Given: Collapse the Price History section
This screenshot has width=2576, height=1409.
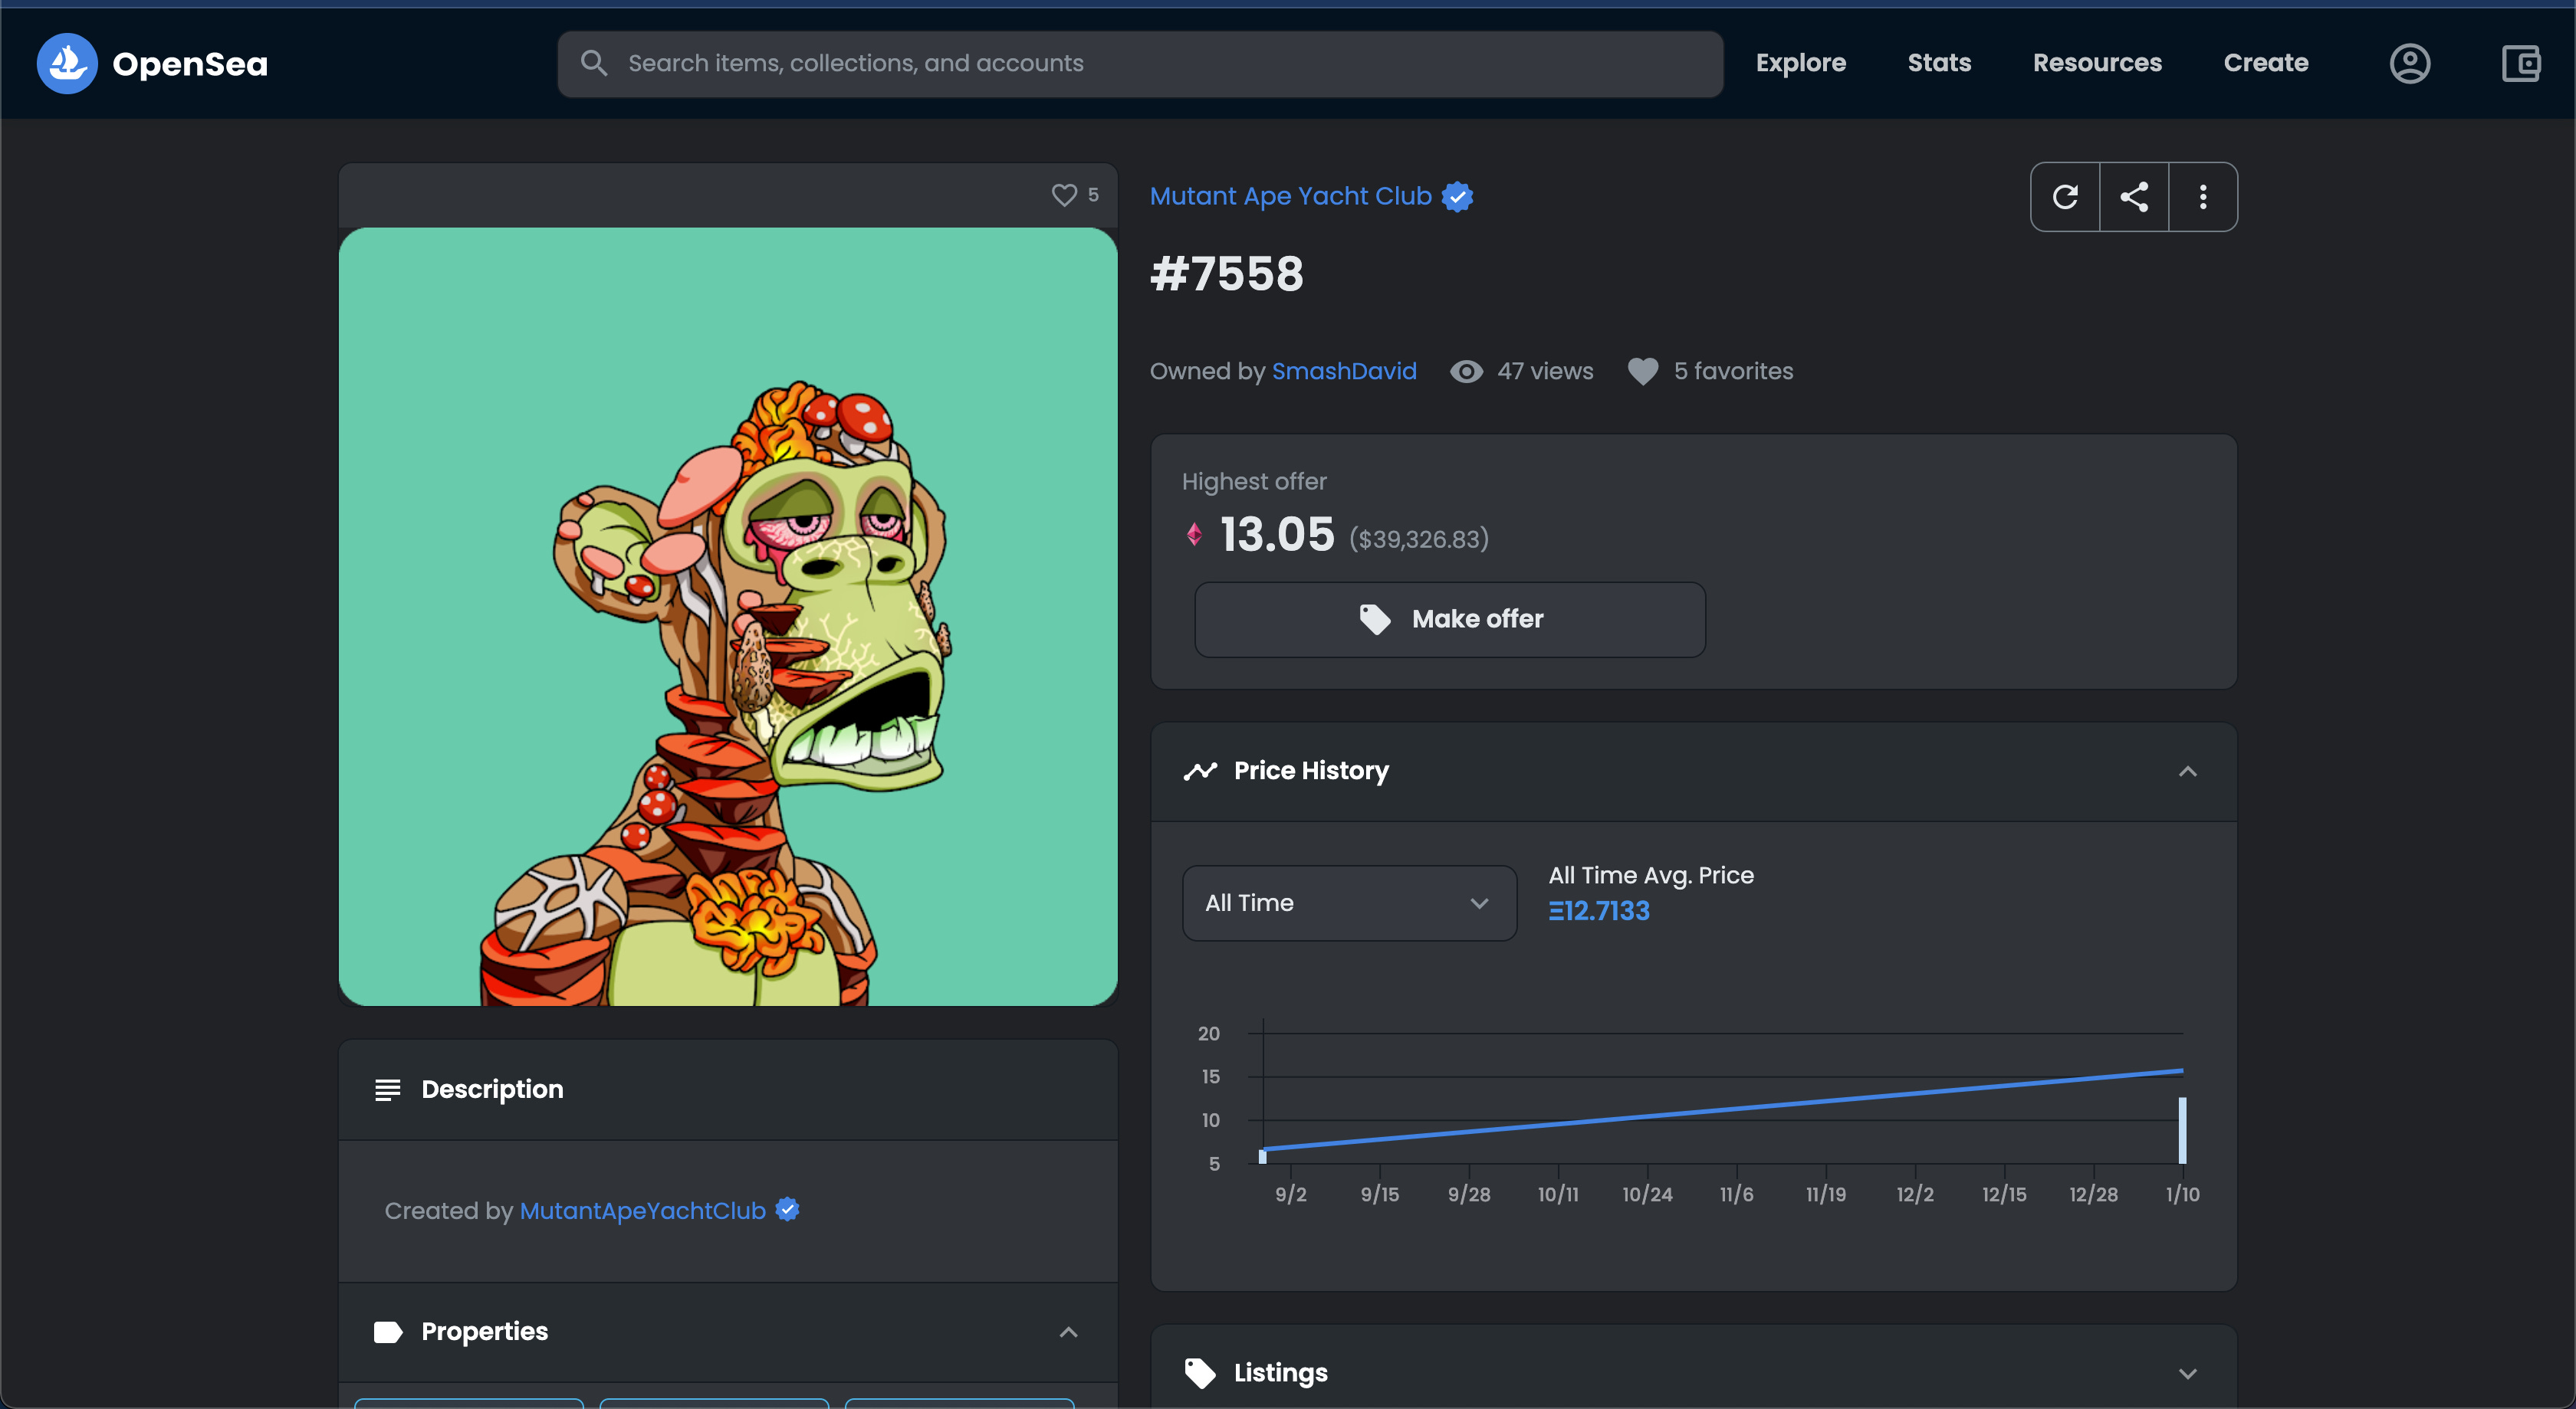Looking at the screenshot, I should pos(2187,772).
